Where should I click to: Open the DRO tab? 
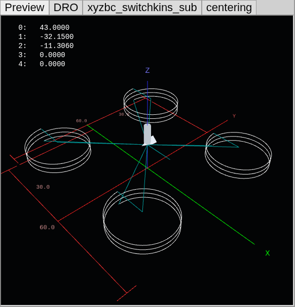(x=66, y=8)
